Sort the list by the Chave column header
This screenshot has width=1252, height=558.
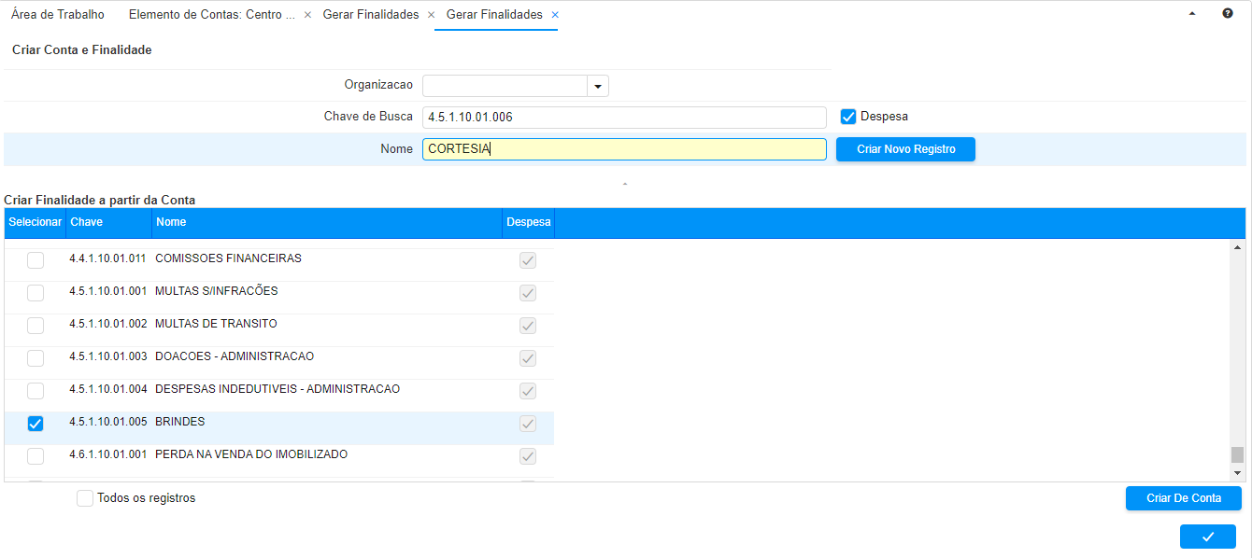(87, 222)
